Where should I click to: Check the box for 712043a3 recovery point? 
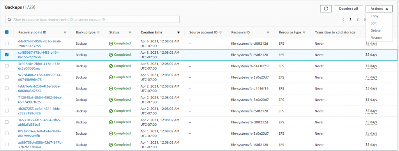(7, 100)
